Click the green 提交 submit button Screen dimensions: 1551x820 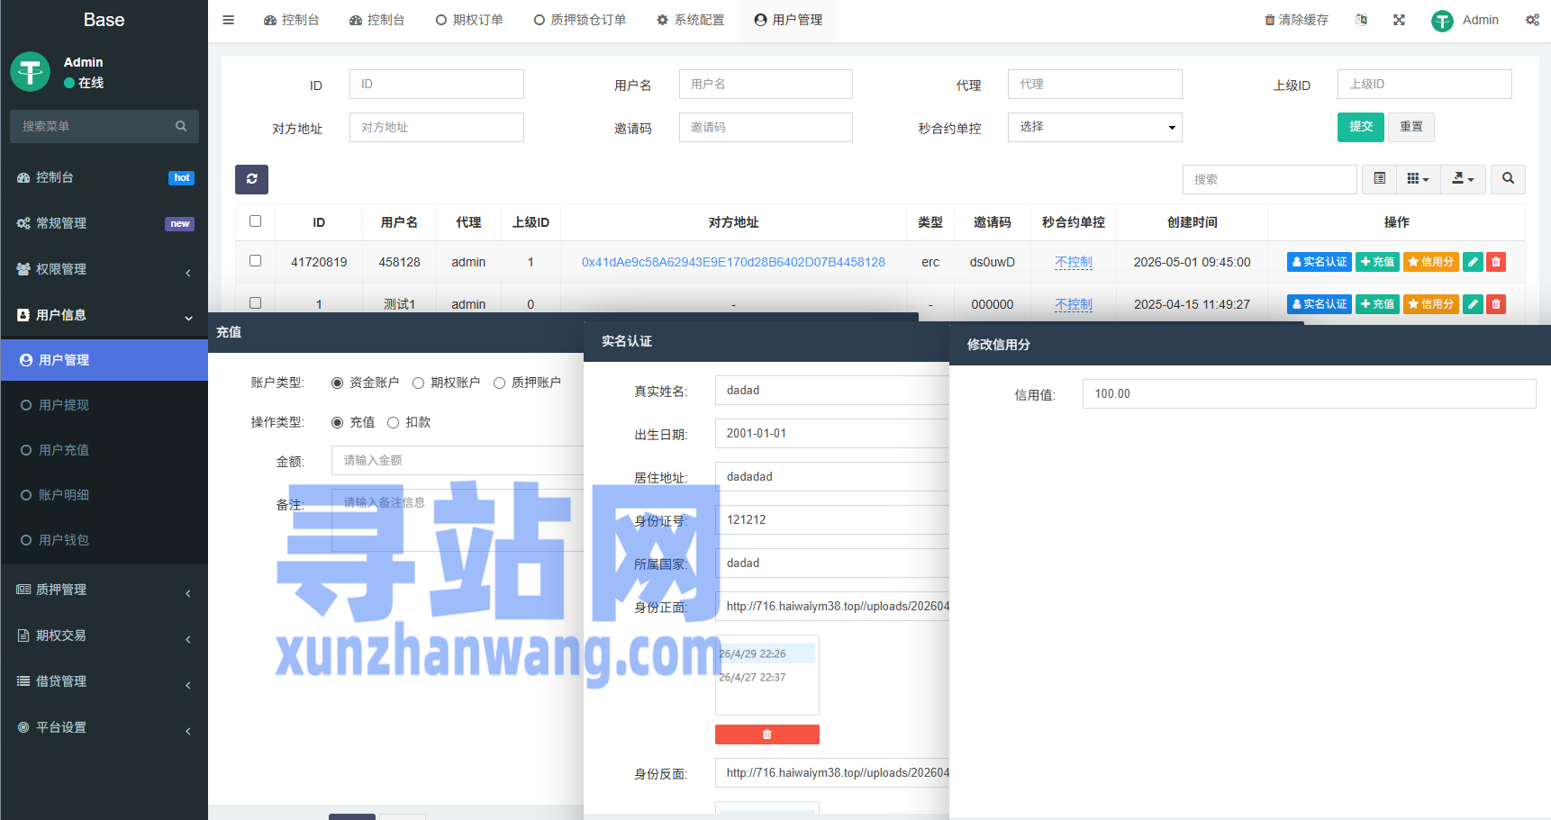click(1360, 127)
